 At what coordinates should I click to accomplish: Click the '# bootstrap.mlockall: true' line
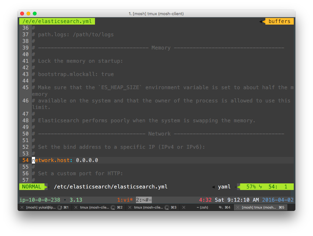click(73, 74)
